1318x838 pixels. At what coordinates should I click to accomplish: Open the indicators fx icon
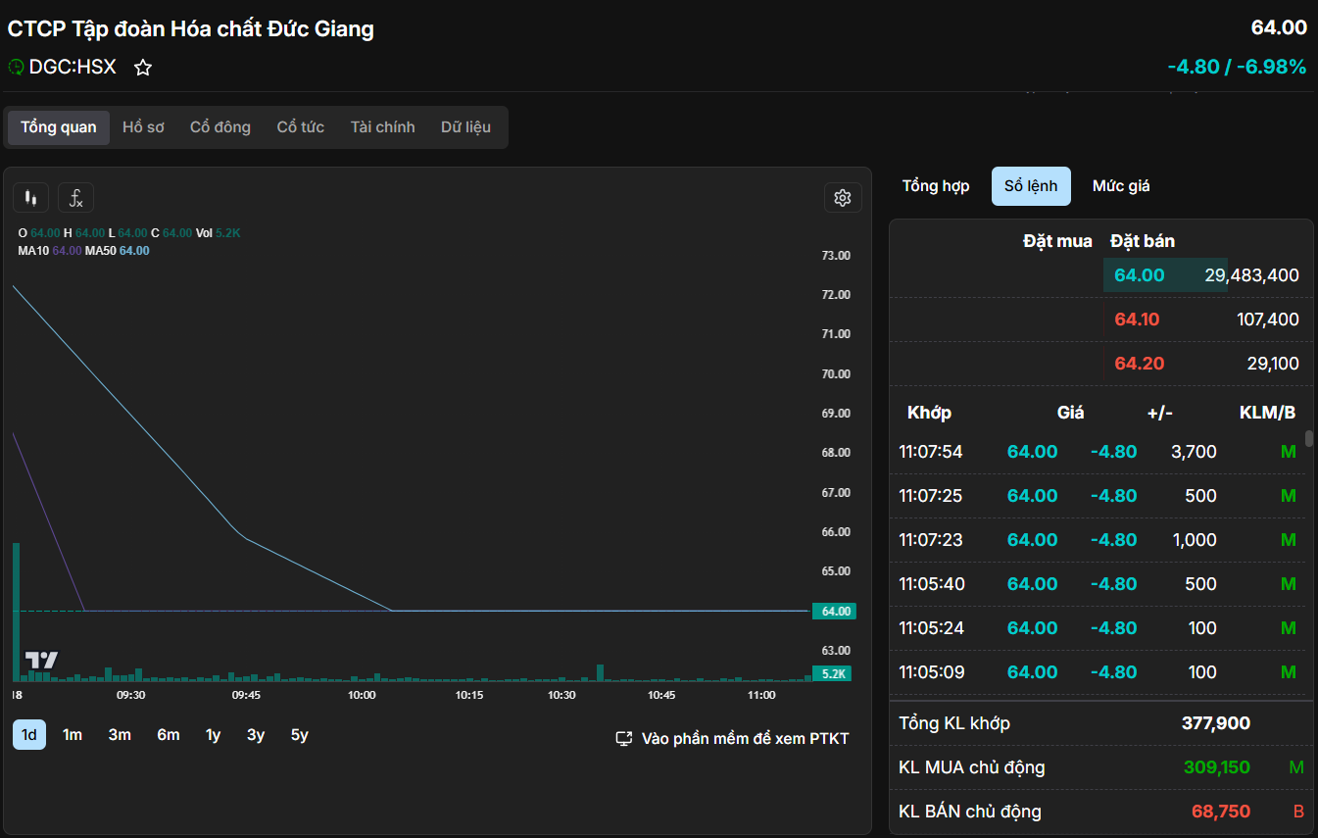(75, 198)
